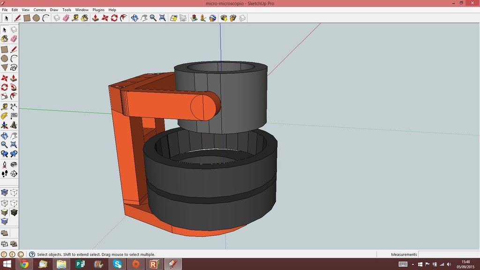Open the Camera menu

(x=39, y=10)
